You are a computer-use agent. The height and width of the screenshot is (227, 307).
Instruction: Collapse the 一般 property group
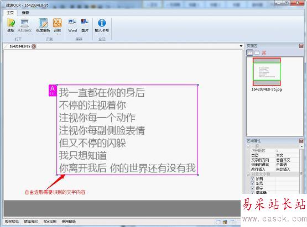click(248, 146)
